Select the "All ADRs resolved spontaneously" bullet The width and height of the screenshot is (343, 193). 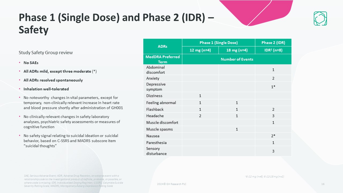[53, 80]
